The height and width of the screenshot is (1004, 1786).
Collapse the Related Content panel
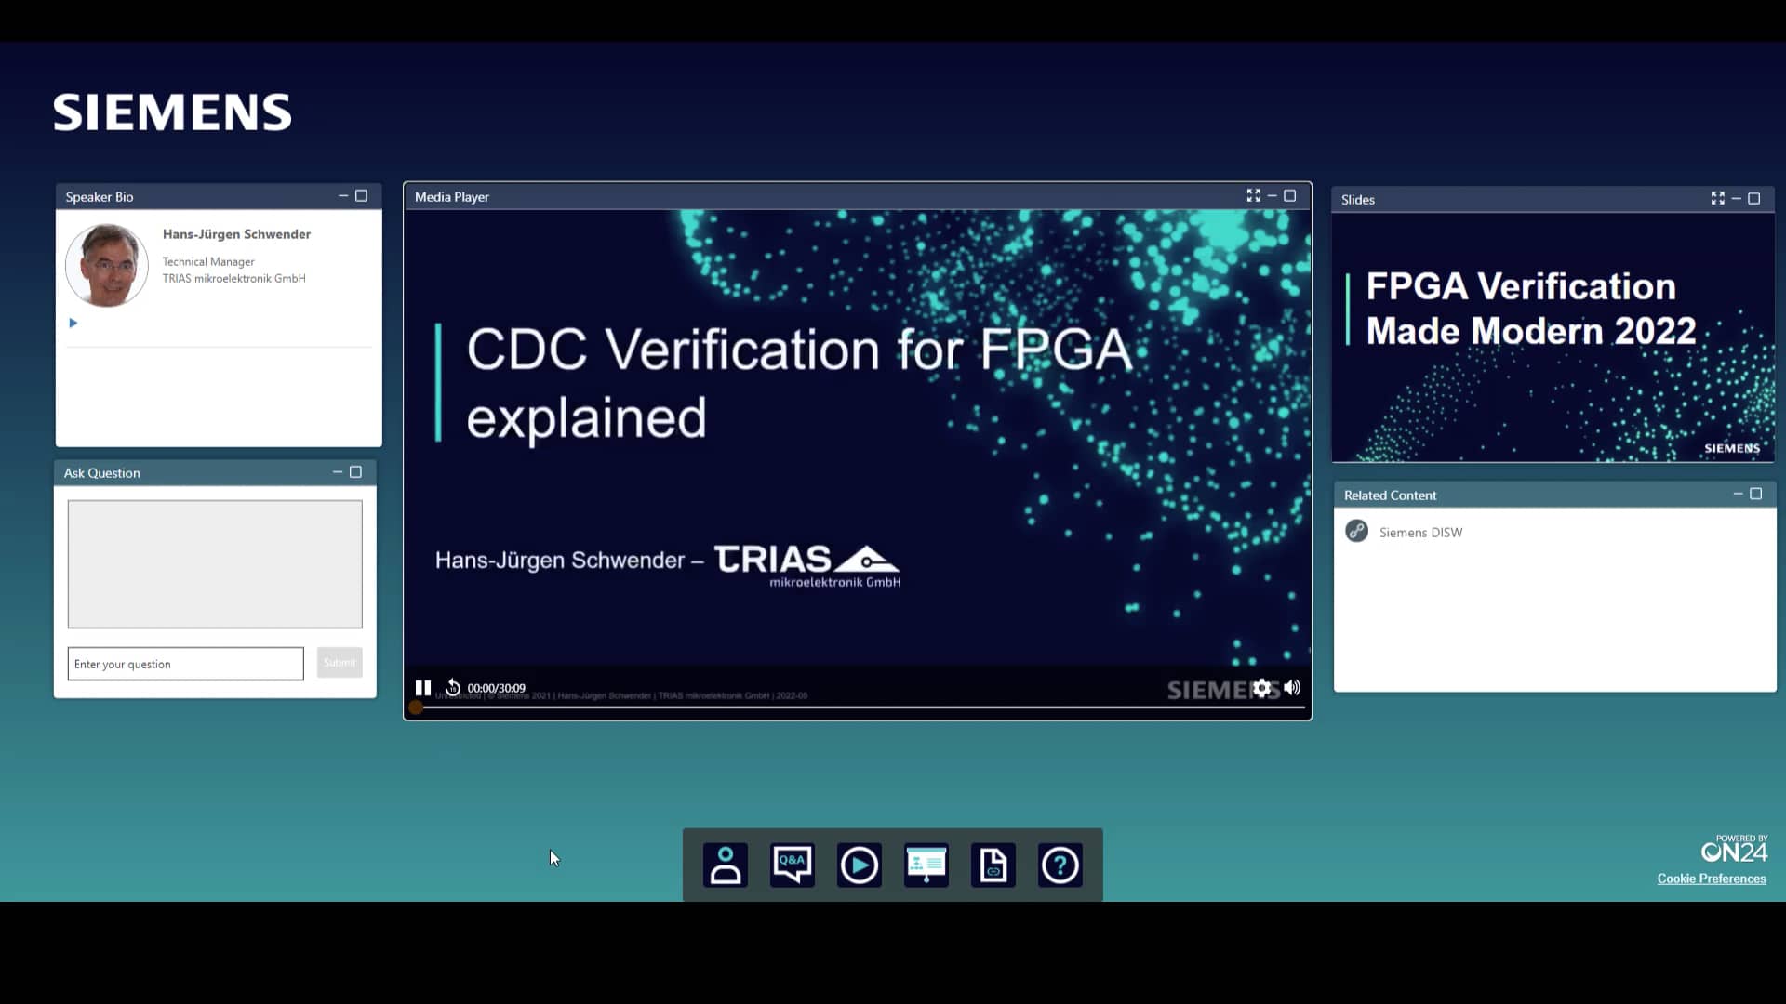point(1739,494)
